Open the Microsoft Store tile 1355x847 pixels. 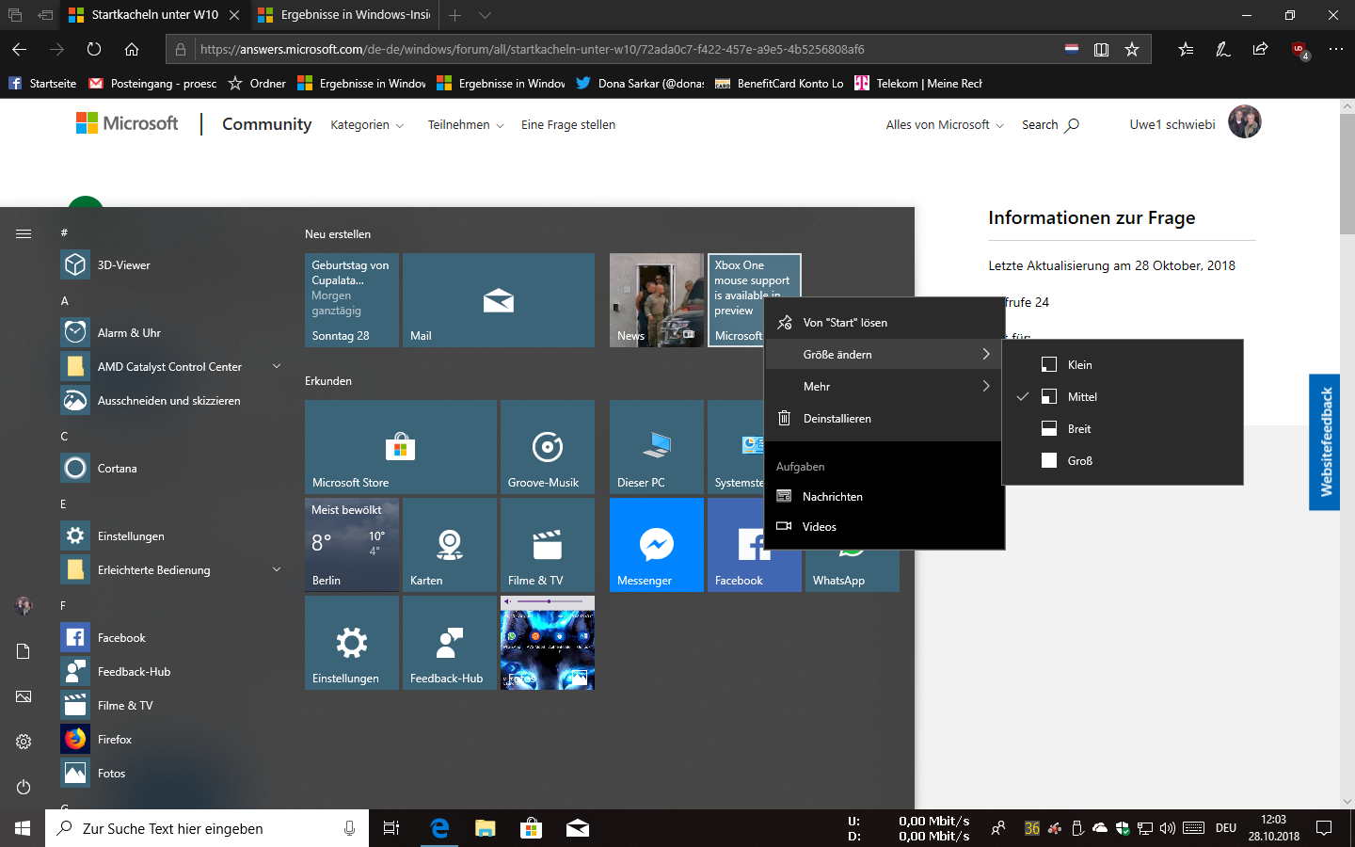pyautogui.click(x=401, y=447)
